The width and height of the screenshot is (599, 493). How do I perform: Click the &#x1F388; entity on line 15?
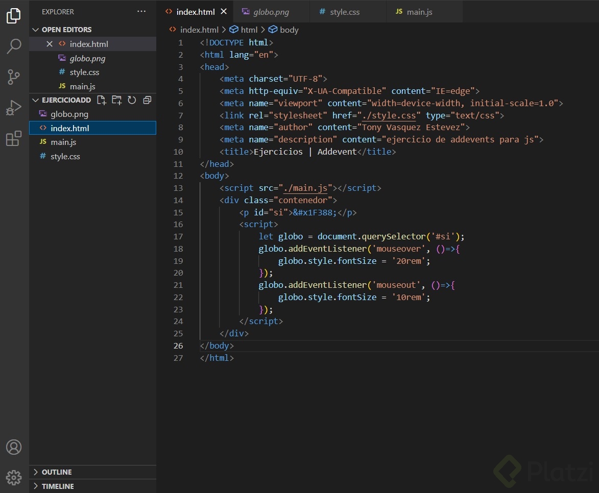[x=315, y=212]
